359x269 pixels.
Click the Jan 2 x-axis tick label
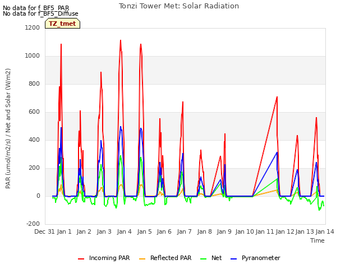(84, 231)
